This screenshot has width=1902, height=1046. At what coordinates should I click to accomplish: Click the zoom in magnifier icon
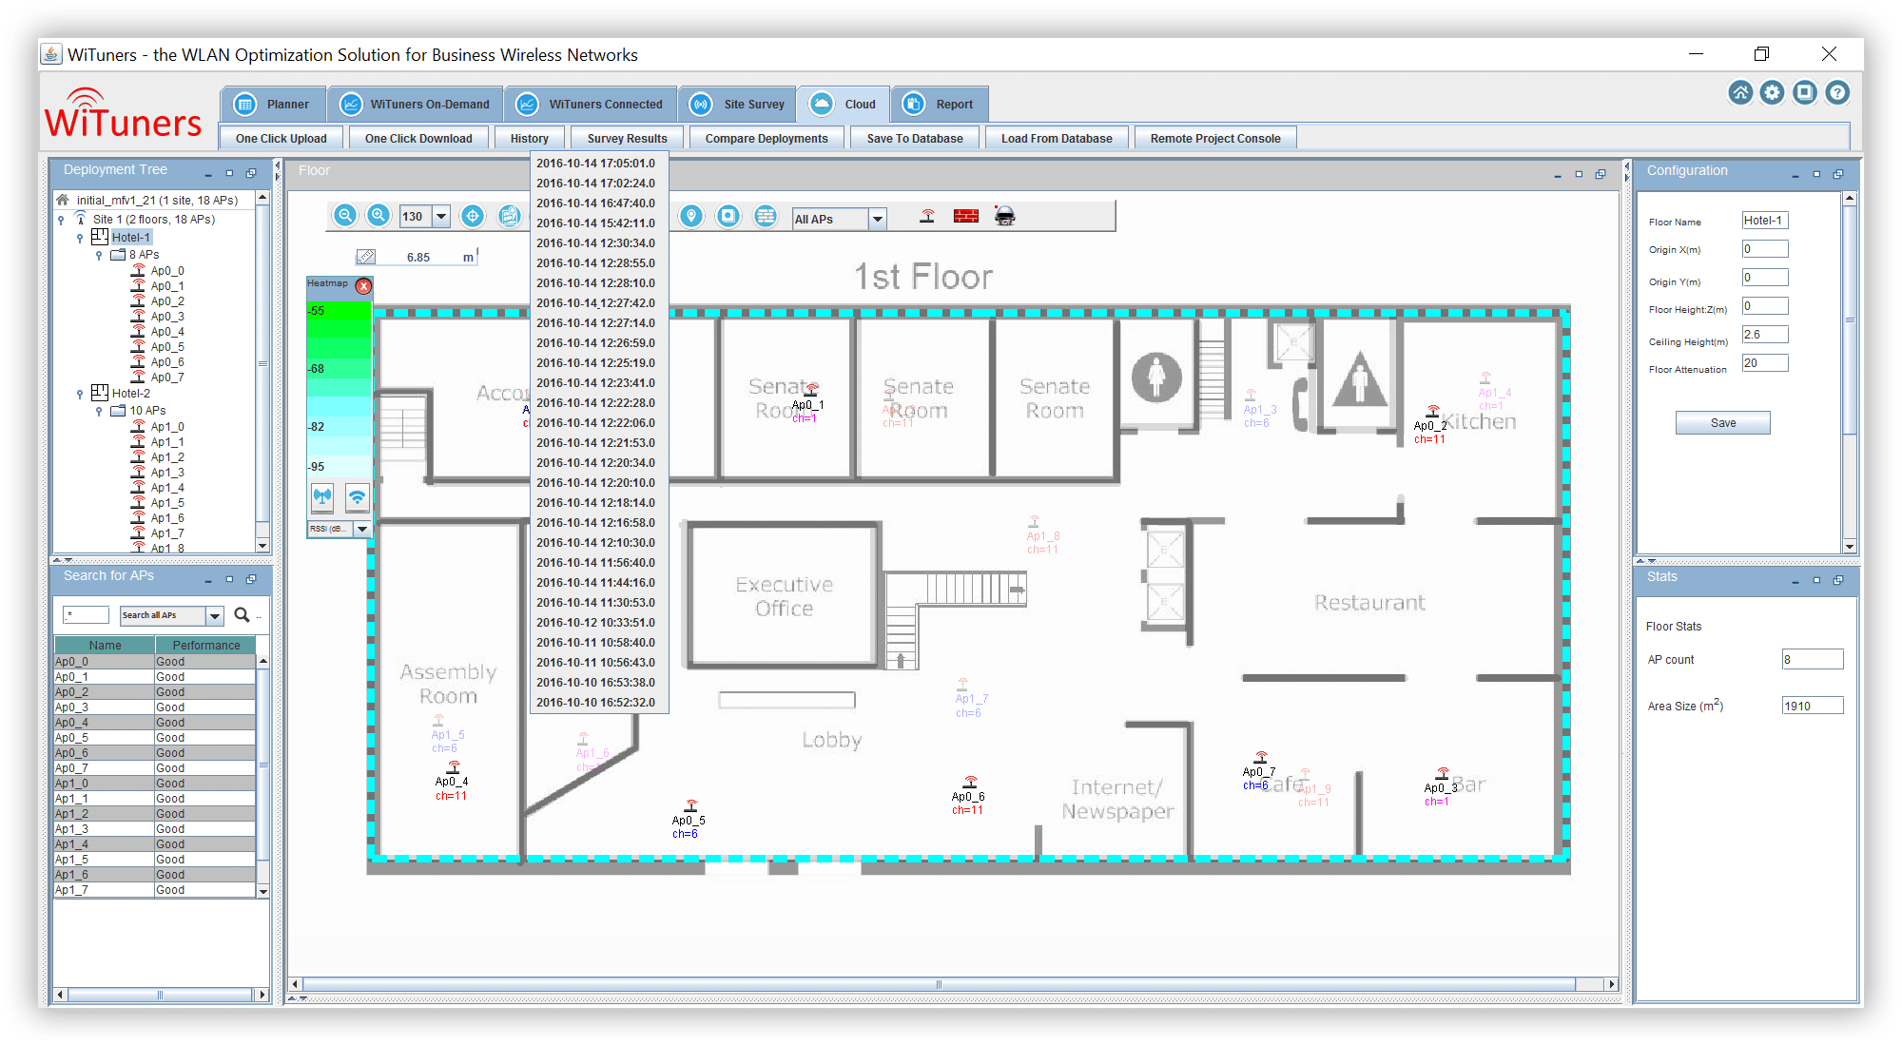pos(378,216)
